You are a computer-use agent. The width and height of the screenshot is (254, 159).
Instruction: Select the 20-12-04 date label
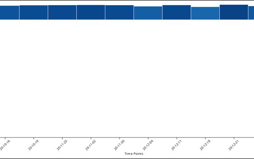148,144
